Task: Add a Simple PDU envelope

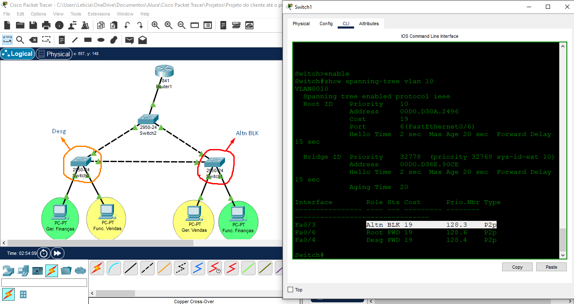Action: [x=130, y=40]
